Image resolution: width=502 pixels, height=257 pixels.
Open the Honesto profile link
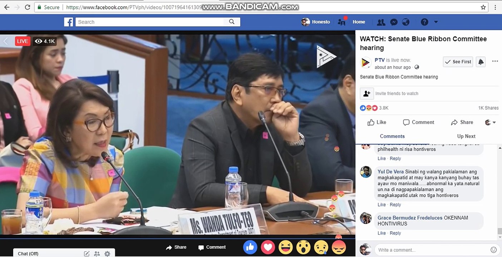(x=316, y=22)
